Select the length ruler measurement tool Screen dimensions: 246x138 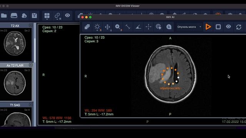point(128,27)
